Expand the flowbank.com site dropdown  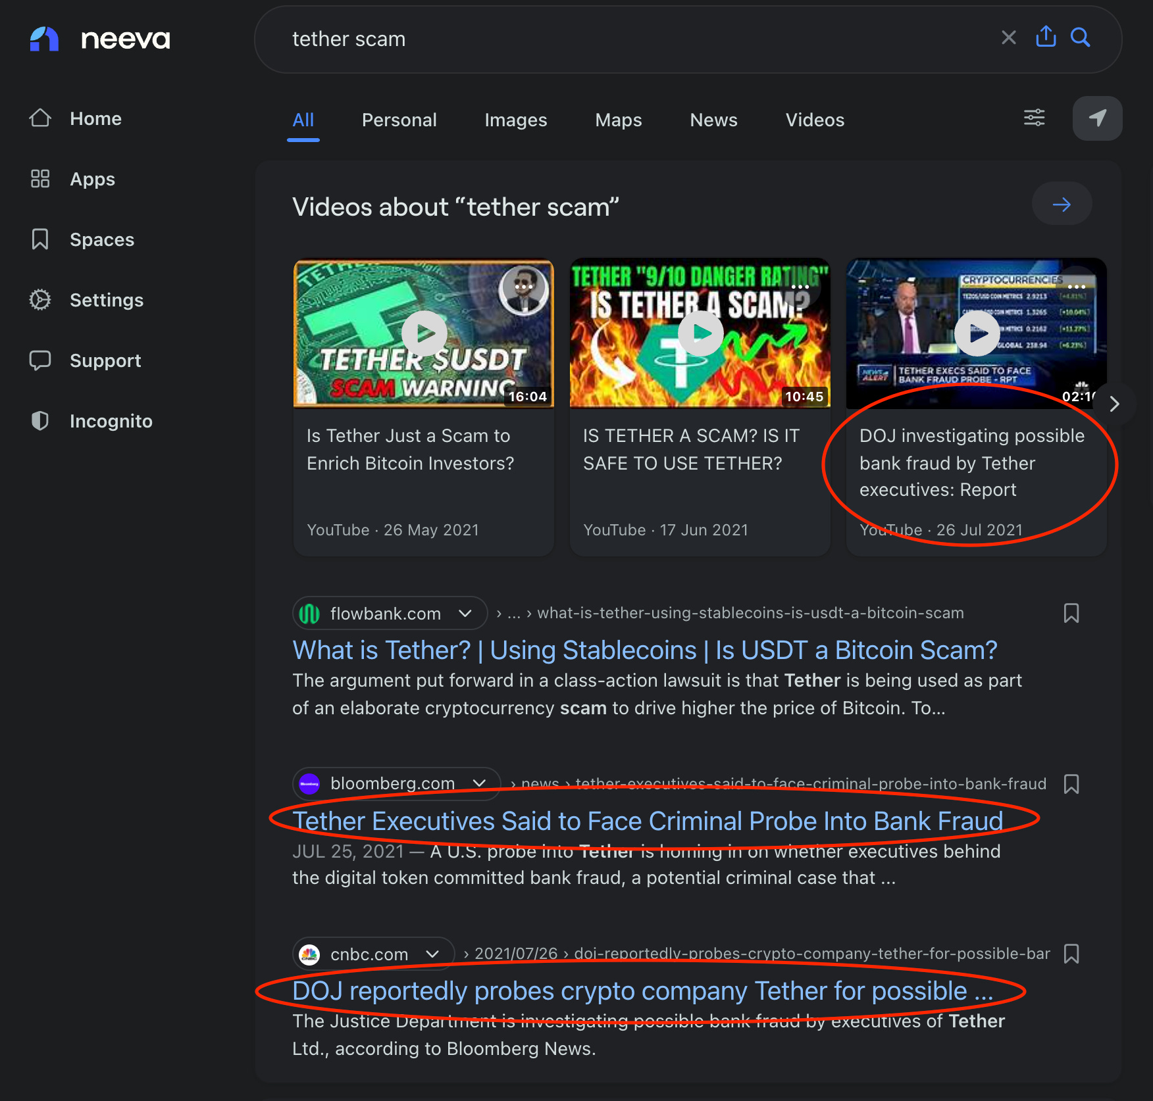pos(465,614)
